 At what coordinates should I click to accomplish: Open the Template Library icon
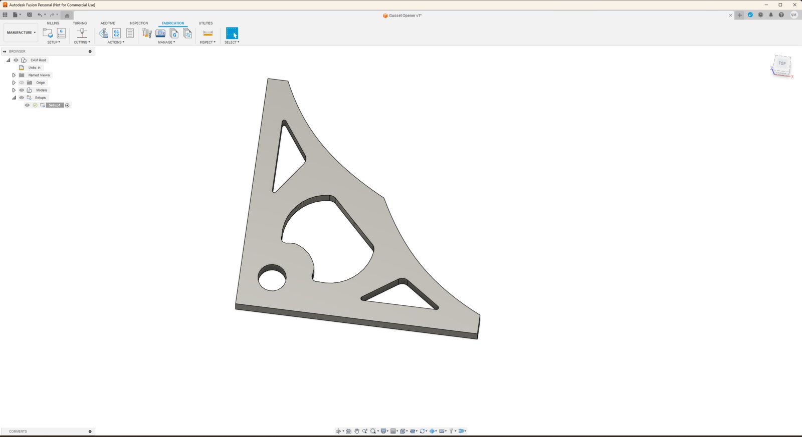[x=187, y=33]
